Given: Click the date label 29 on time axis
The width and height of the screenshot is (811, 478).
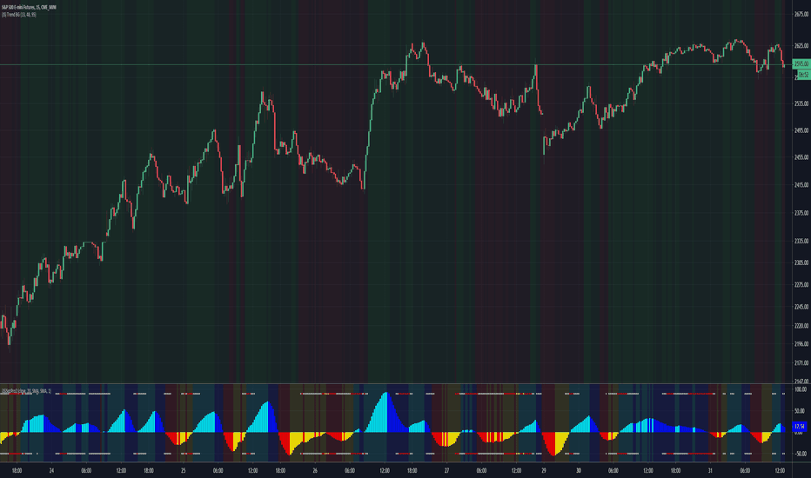Looking at the screenshot, I should (x=544, y=471).
